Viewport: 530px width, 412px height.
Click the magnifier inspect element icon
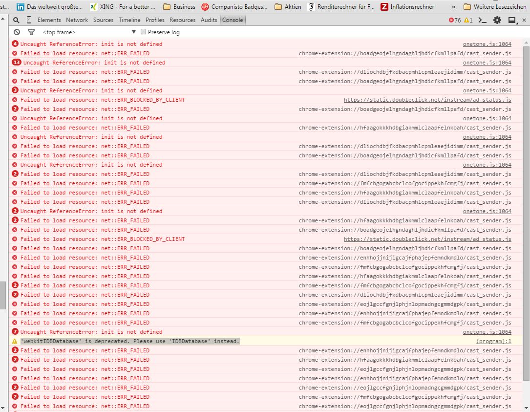pos(16,21)
